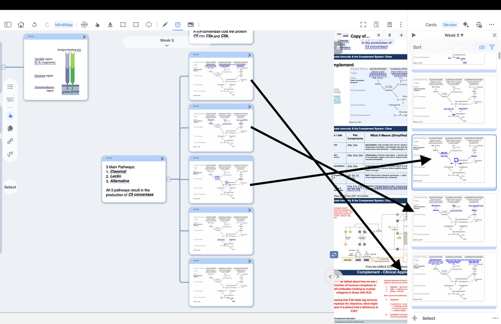This screenshot has width=501, height=324.
Task: Switch to the card layout view
Action: click(10, 99)
